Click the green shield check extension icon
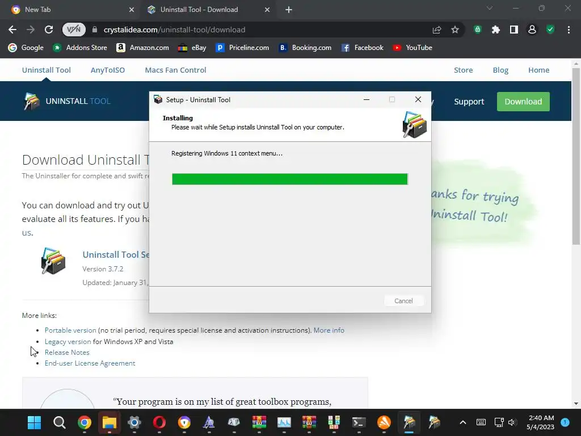581x436 pixels. click(550, 30)
